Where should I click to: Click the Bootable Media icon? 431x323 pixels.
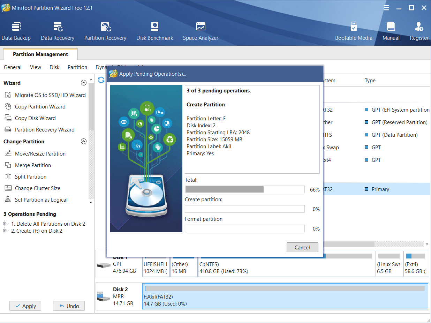click(354, 27)
